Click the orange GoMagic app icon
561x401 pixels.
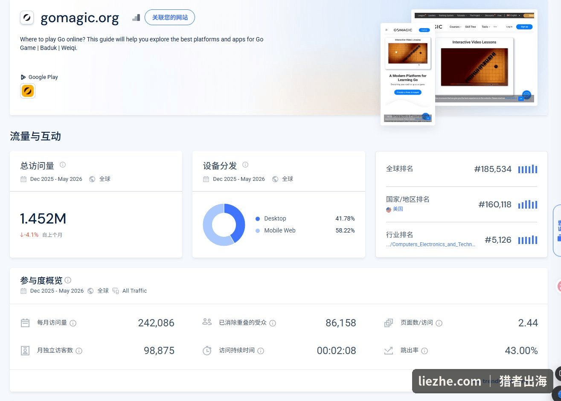point(28,91)
